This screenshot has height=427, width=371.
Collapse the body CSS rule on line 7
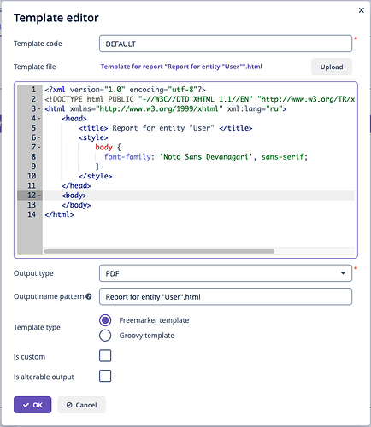(x=39, y=148)
